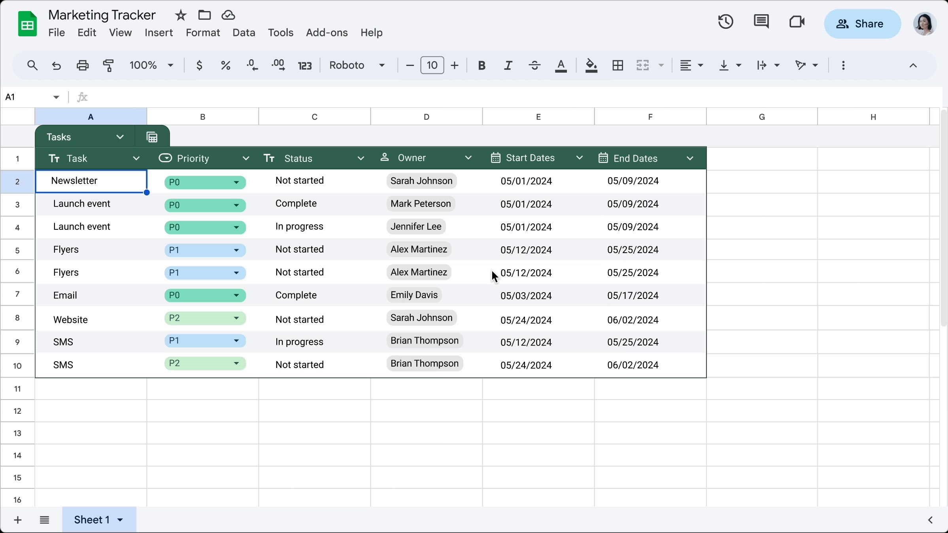Open the borders tool
This screenshot has height=533, width=948.
click(618, 66)
